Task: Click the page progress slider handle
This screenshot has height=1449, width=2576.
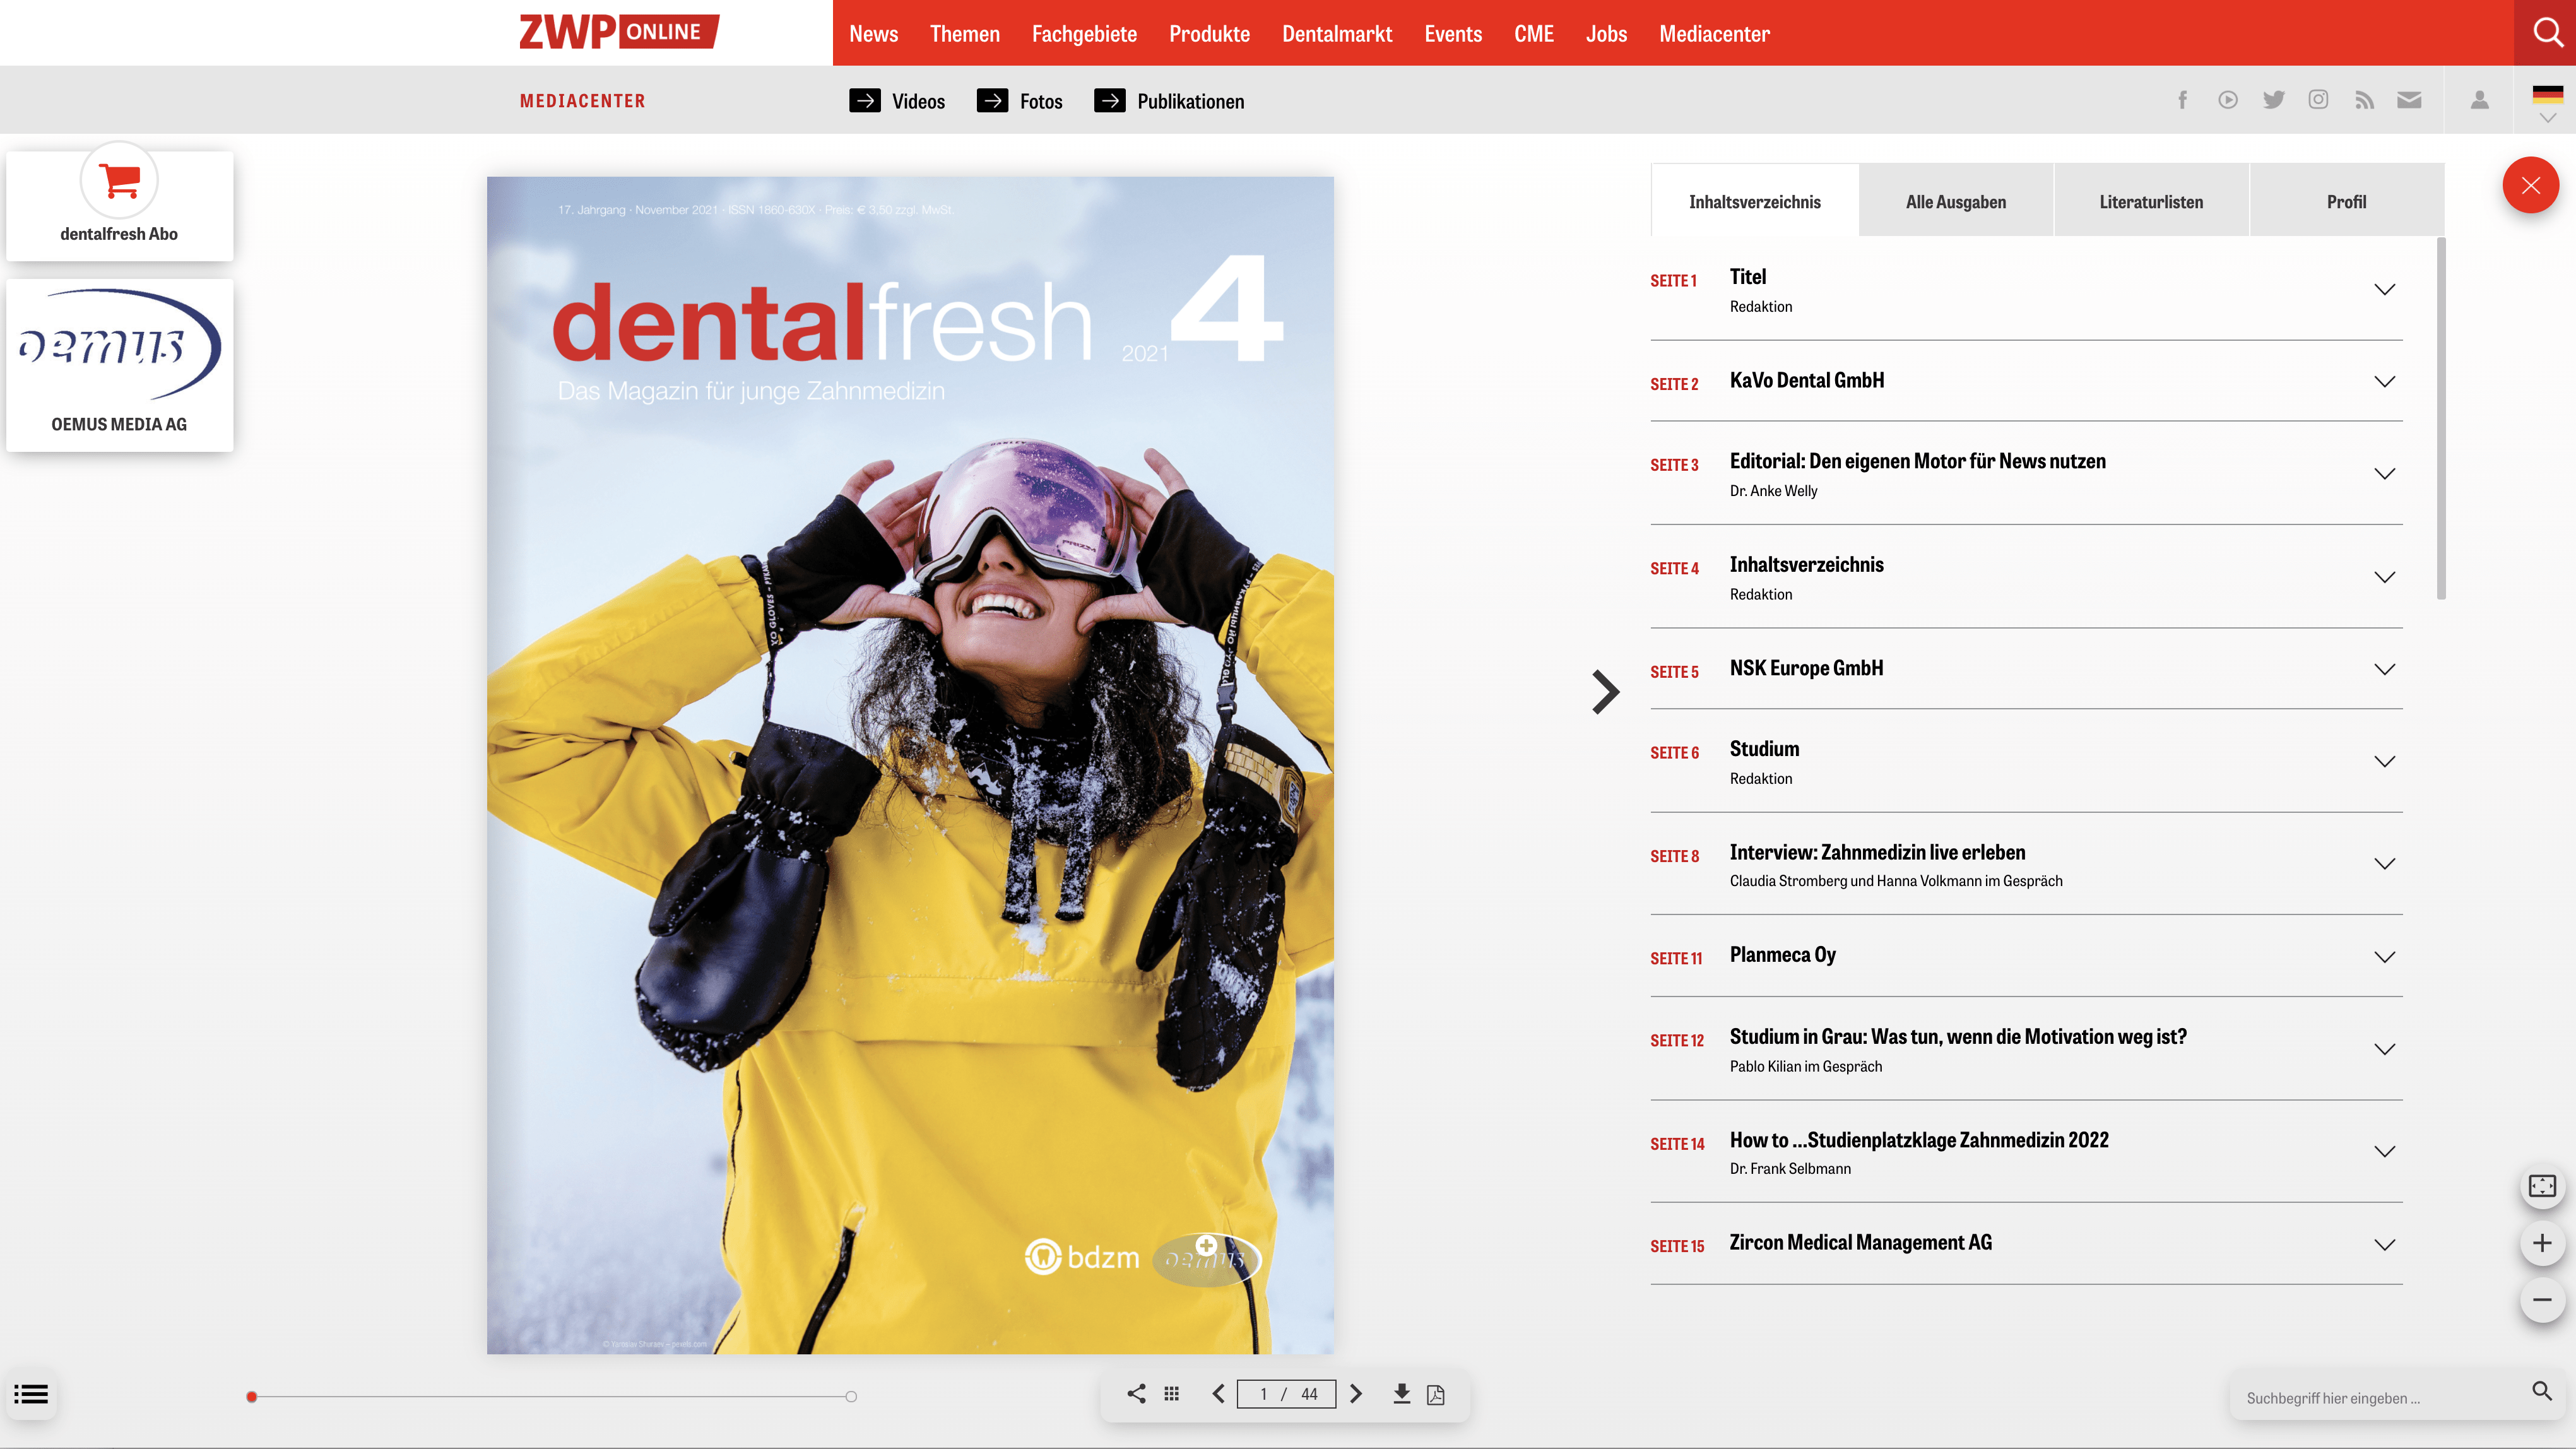Action: (252, 1397)
